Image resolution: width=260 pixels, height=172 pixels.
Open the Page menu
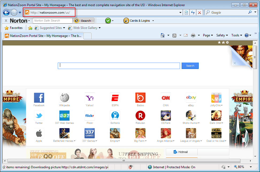point(208,35)
